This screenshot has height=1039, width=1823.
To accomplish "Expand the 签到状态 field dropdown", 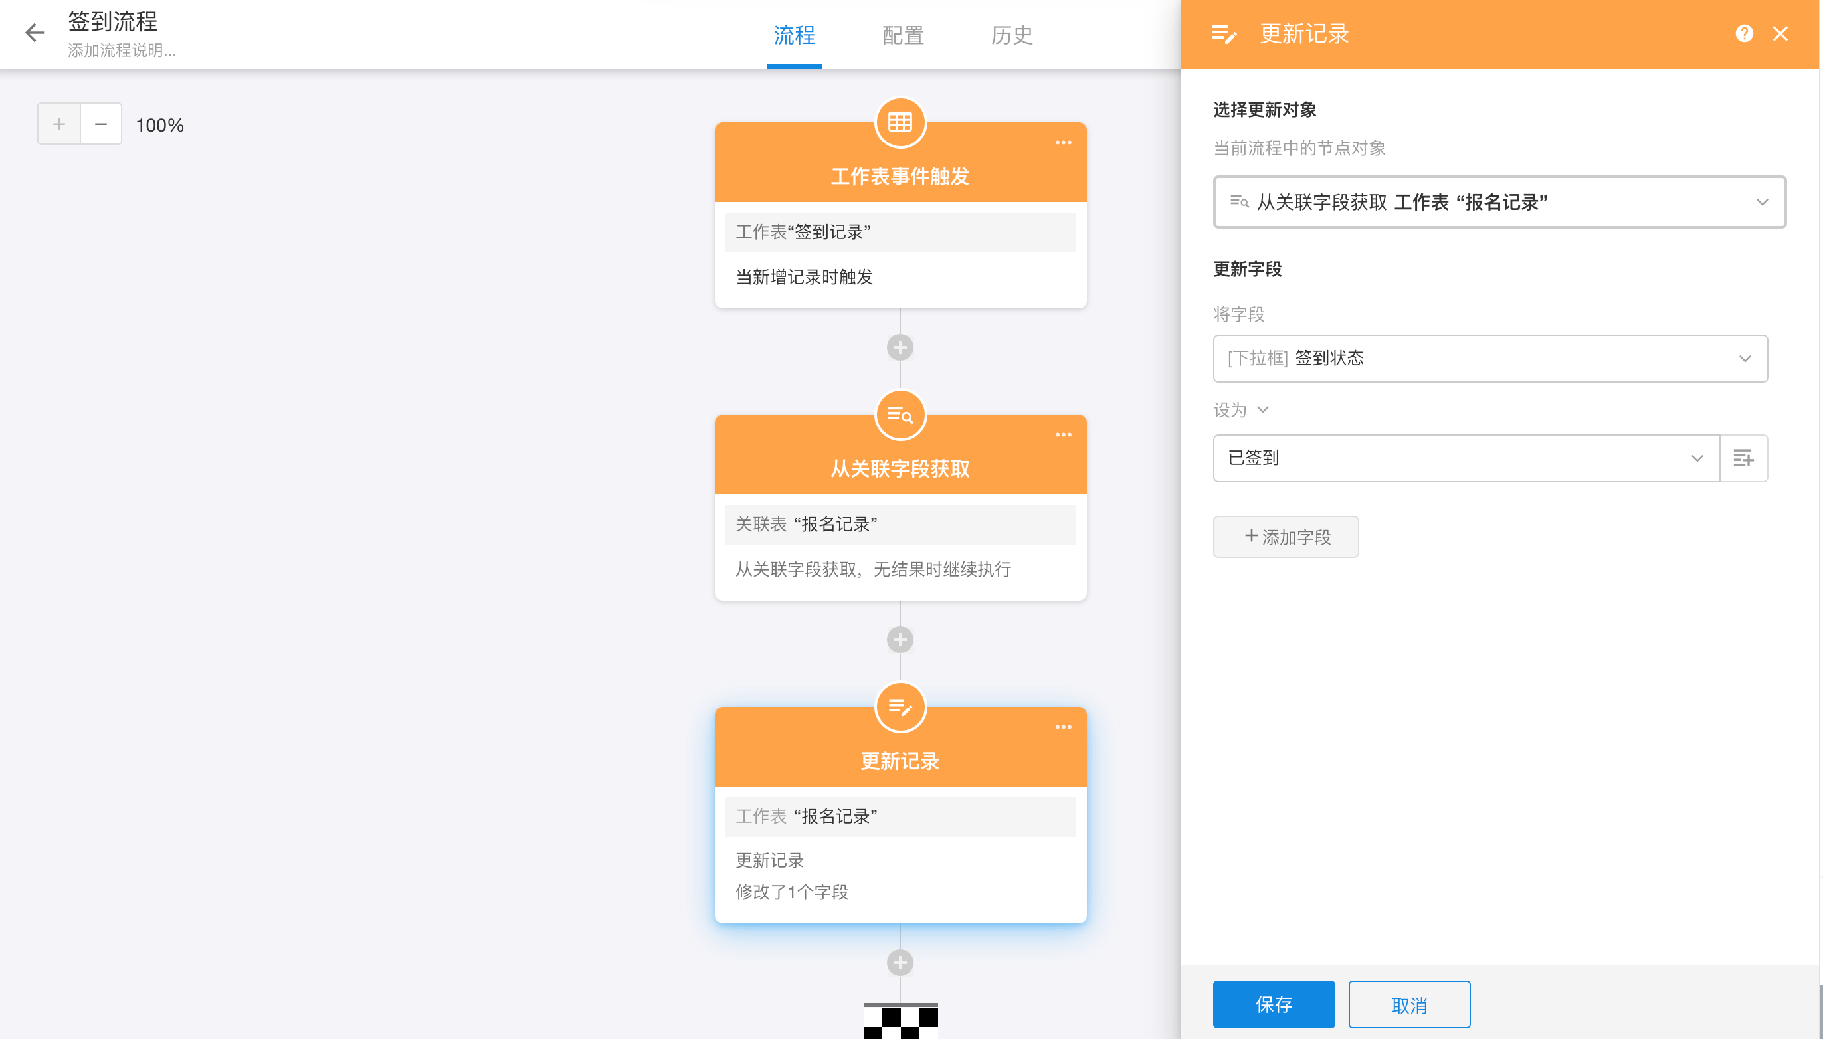I will click(x=1745, y=358).
